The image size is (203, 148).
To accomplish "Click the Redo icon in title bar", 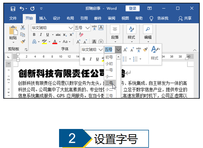I will coord(32,9).
